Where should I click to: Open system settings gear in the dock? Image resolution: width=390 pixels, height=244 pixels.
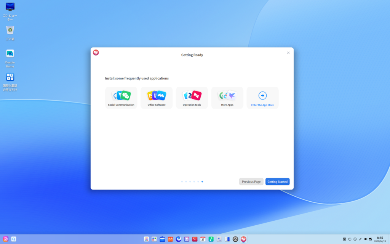coord(235,239)
